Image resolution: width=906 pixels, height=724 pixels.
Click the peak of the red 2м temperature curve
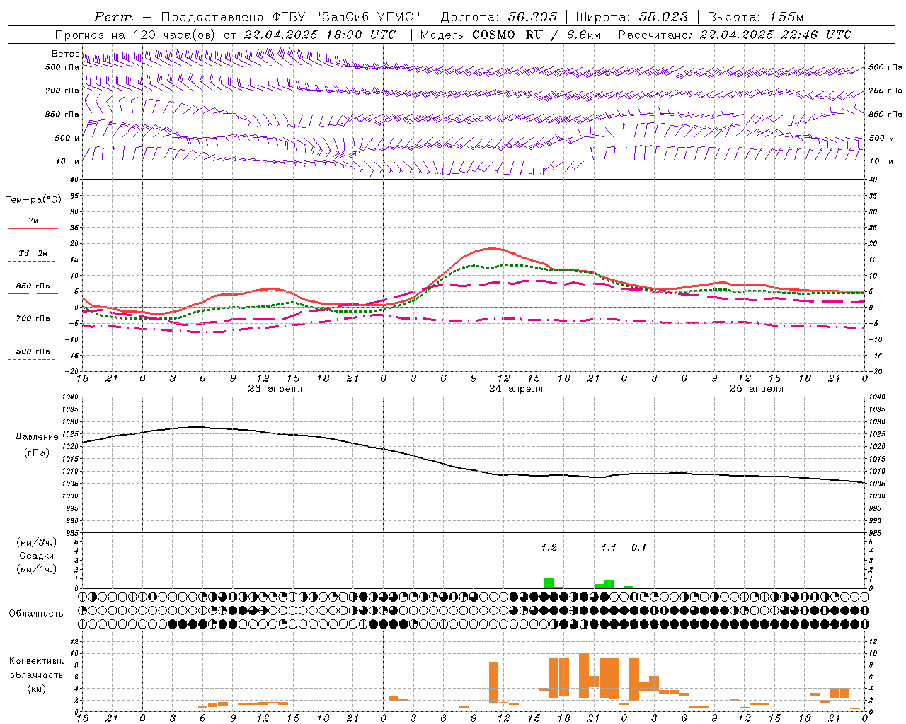pyautogui.click(x=493, y=248)
